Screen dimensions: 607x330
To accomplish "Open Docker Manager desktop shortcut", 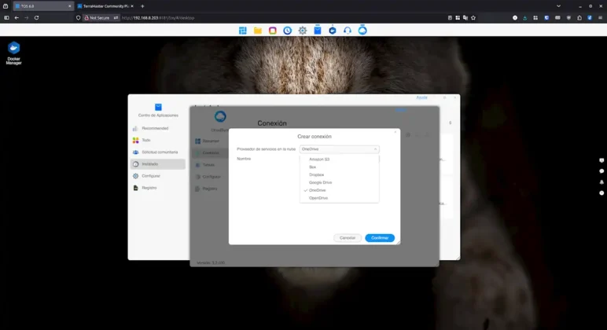I will point(13,50).
